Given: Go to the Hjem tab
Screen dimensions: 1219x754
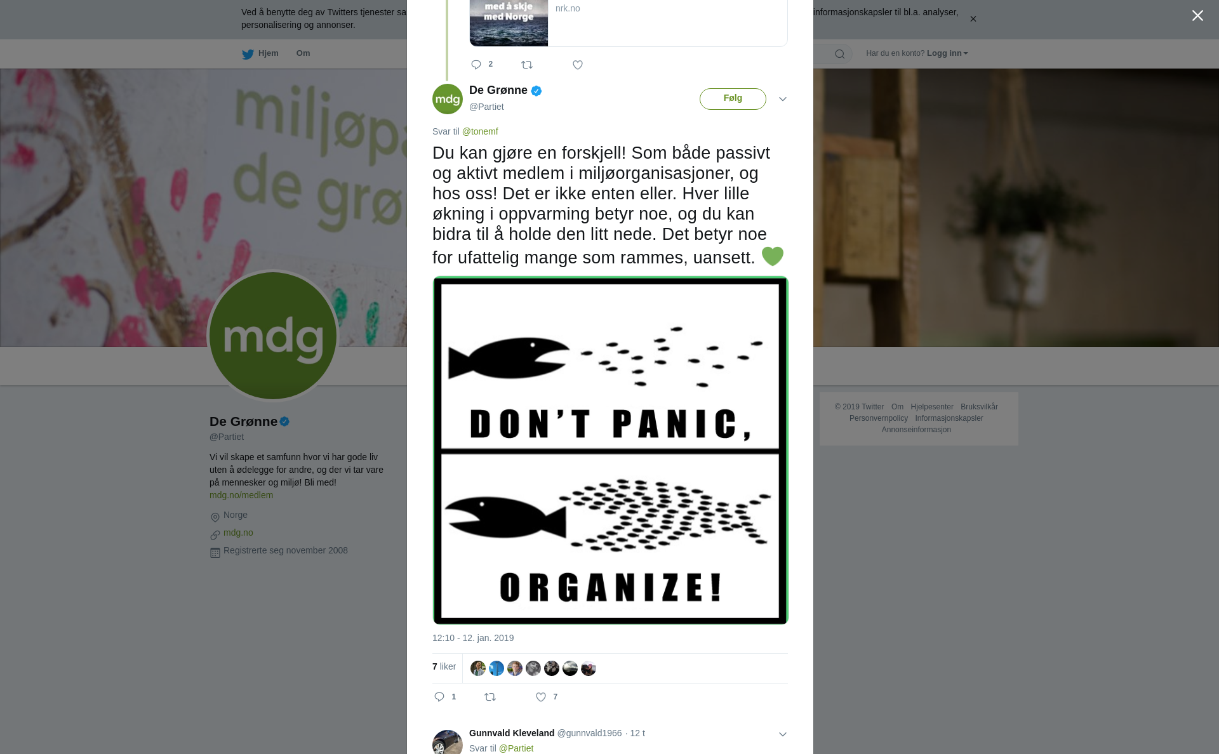Looking at the screenshot, I should point(260,53).
